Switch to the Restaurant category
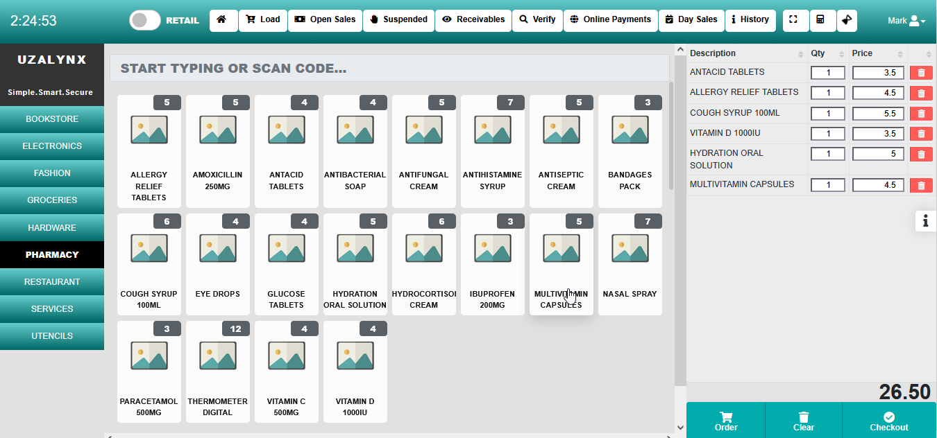937x438 pixels. [52, 282]
